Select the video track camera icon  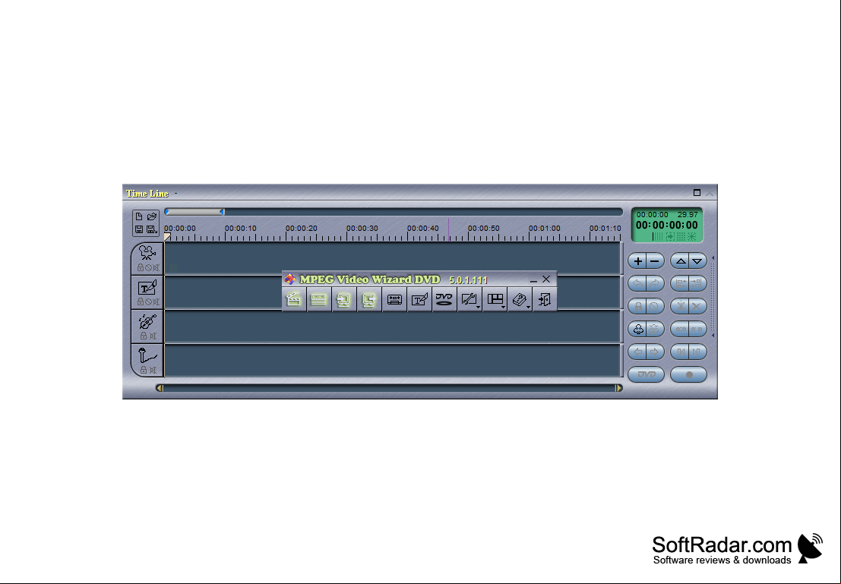click(147, 253)
